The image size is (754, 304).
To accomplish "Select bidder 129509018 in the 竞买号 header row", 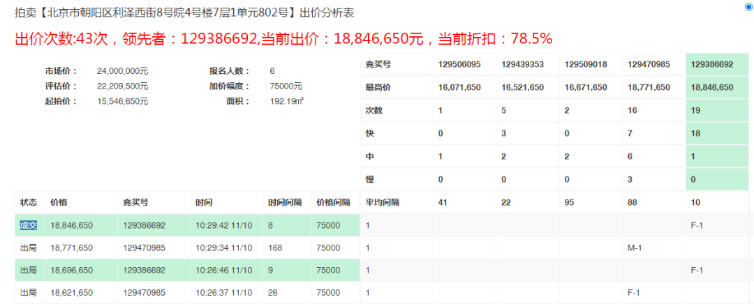I will click(x=585, y=64).
